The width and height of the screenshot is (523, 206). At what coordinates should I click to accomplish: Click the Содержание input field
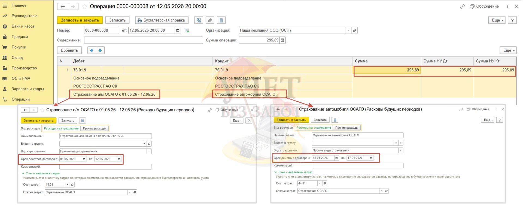pos(143,40)
